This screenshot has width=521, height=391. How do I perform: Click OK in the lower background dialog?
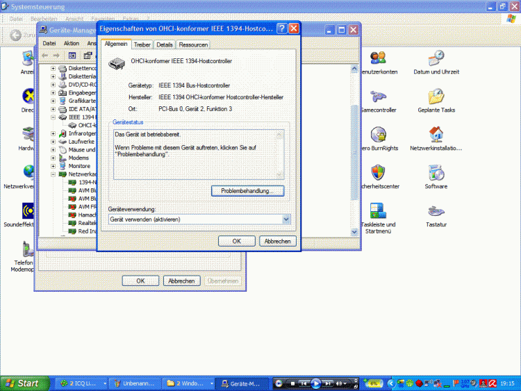click(140, 281)
